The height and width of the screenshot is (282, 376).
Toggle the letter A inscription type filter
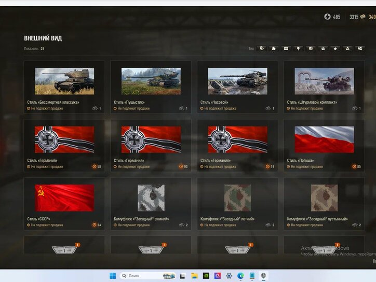(x=347, y=49)
